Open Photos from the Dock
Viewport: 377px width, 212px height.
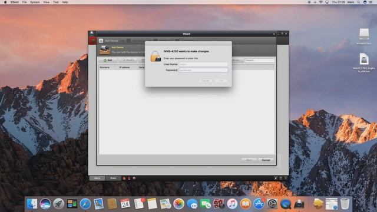(179, 204)
